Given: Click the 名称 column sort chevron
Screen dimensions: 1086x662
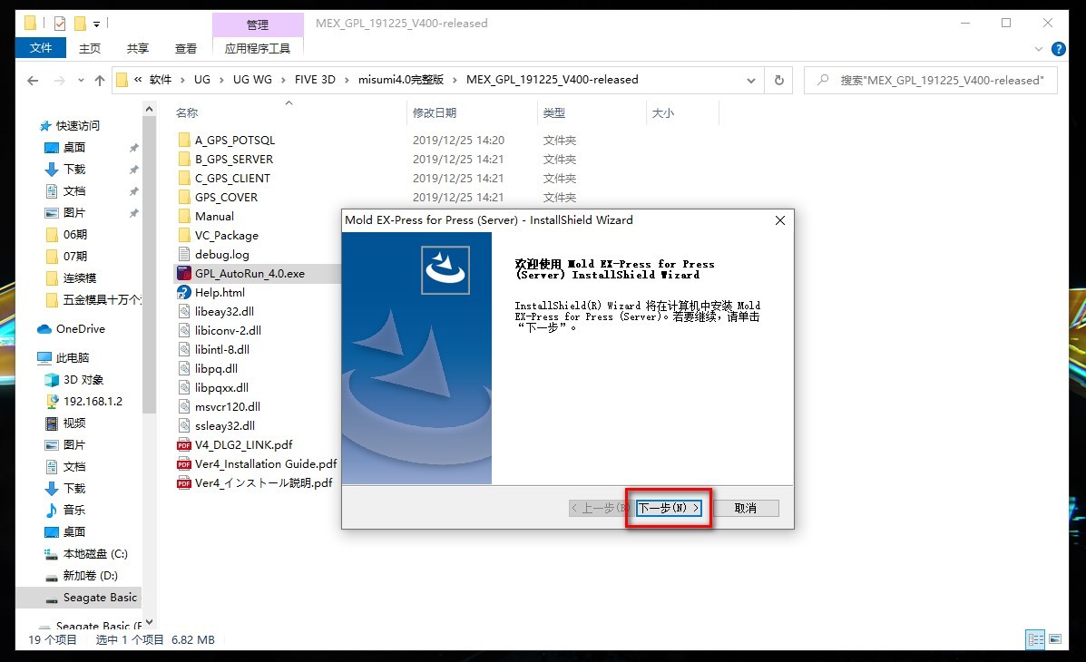Looking at the screenshot, I should 289,104.
